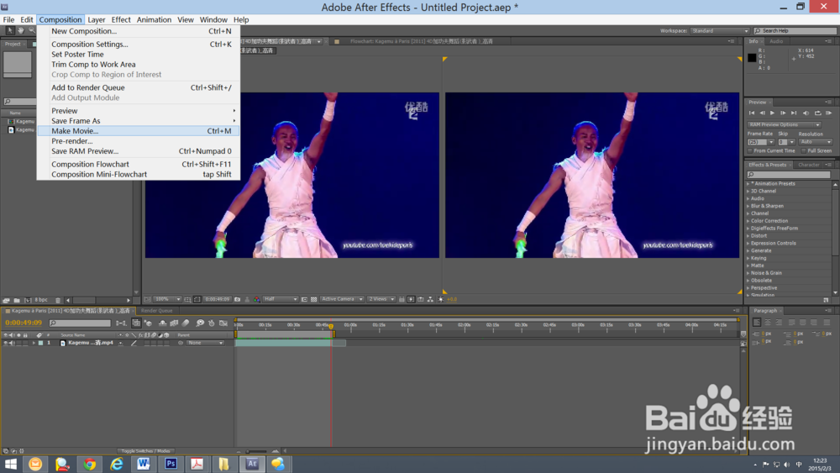
Task: Step to next frame in Preview
Action: tap(783, 113)
